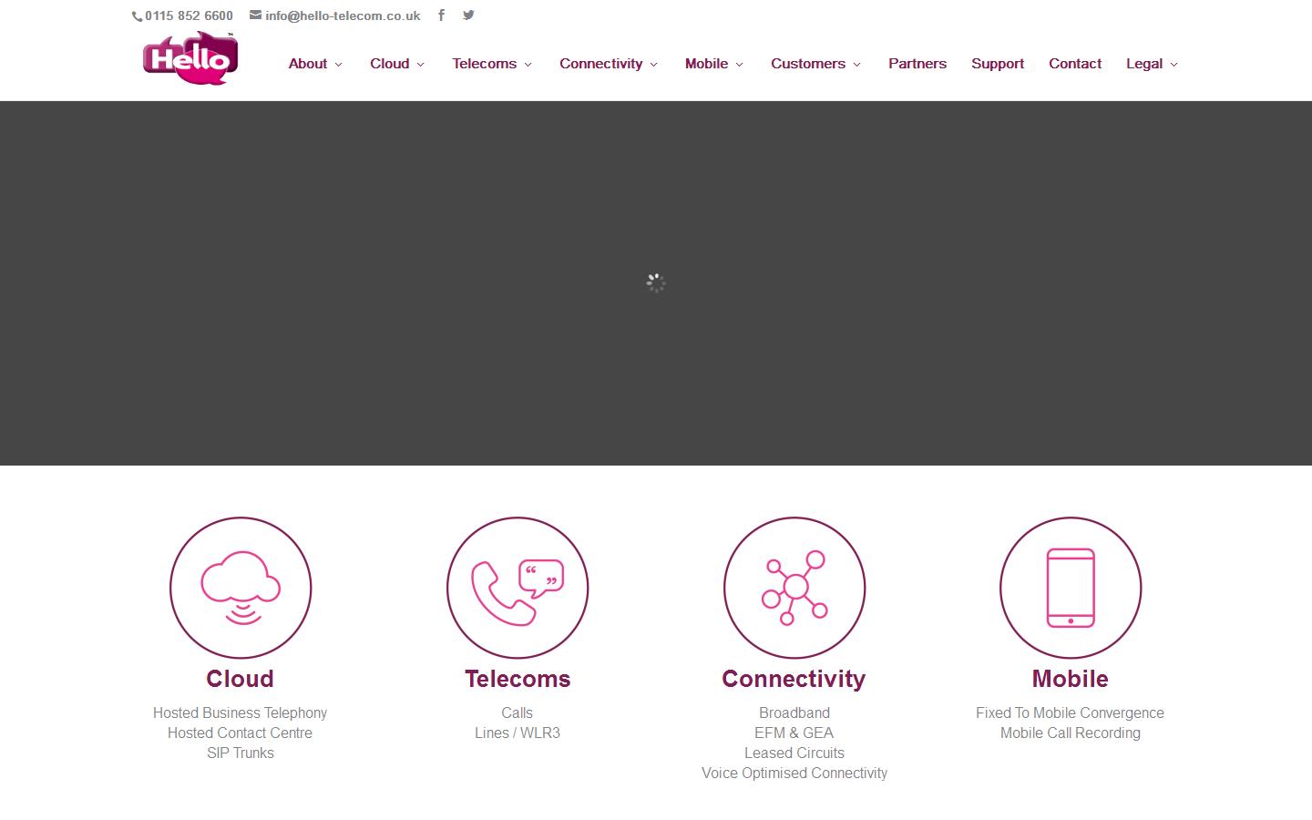Open the Twitter icon in the header
The width and height of the screenshot is (1312, 820).
coord(467,15)
